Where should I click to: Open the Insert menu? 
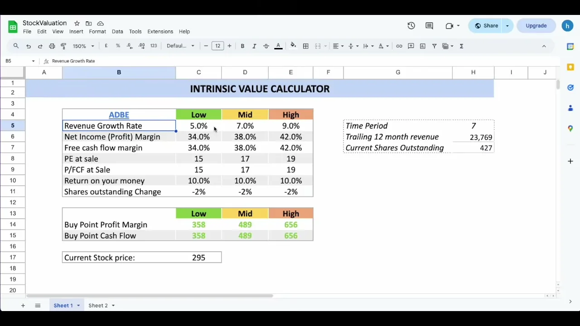pos(76,32)
